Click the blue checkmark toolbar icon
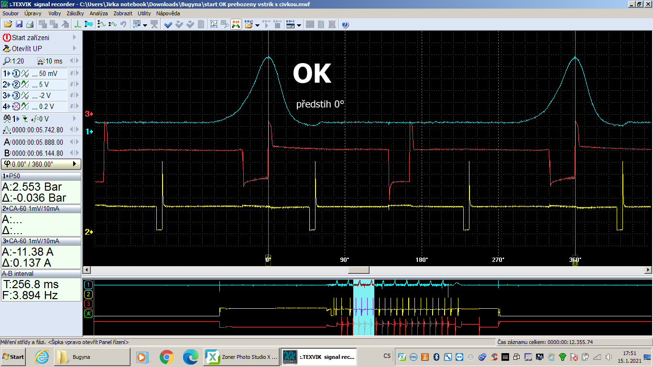 pos(168,24)
